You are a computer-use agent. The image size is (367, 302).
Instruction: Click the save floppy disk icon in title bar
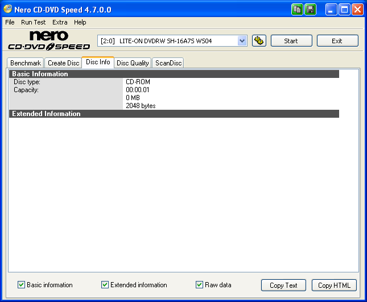click(x=311, y=10)
